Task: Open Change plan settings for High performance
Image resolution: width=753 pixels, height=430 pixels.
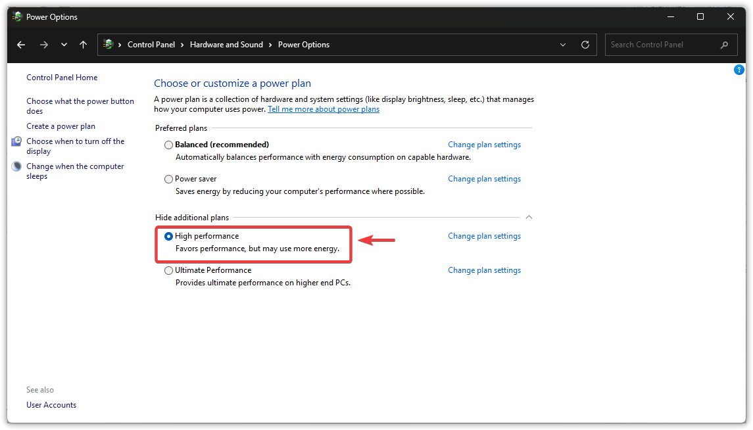Action: pos(484,236)
